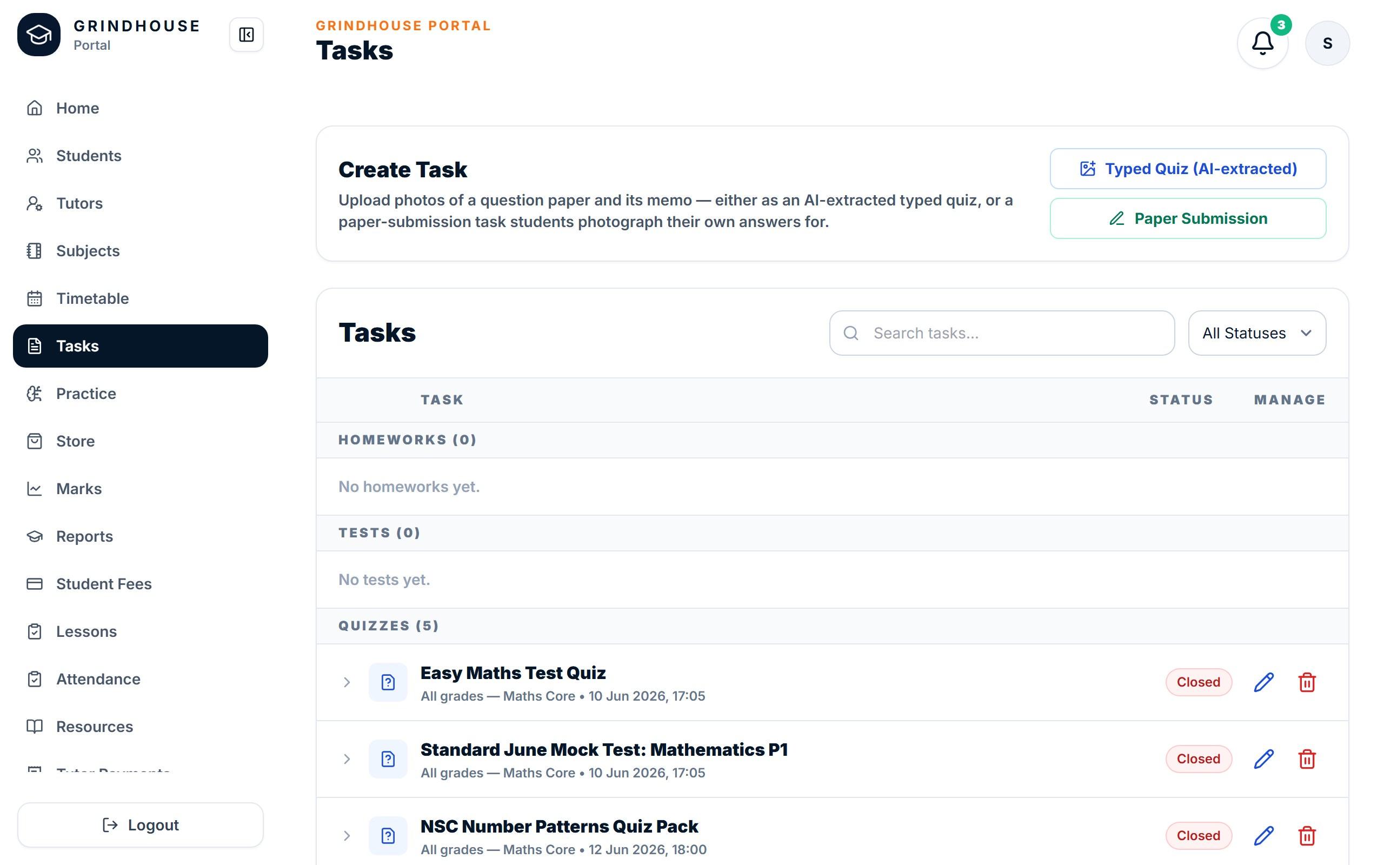Screen dimensions: 1384x865
Task: Edit the Easy Maths Test Quiz
Action: tap(1263, 682)
